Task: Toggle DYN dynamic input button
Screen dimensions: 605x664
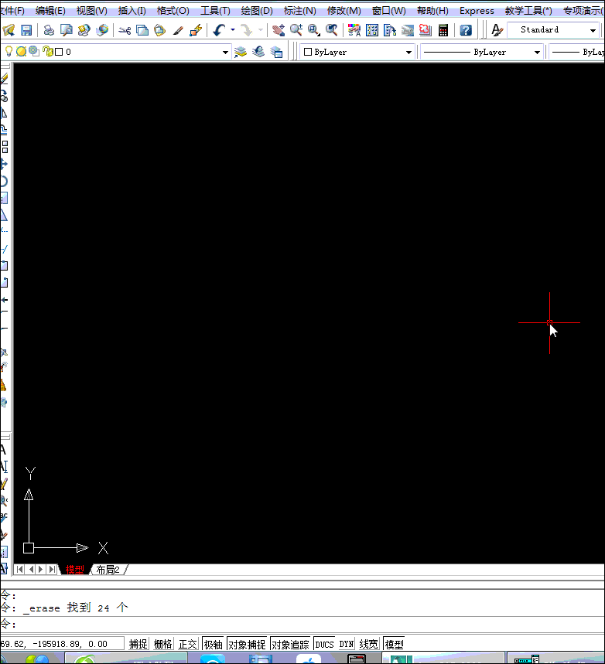Action: 347,644
